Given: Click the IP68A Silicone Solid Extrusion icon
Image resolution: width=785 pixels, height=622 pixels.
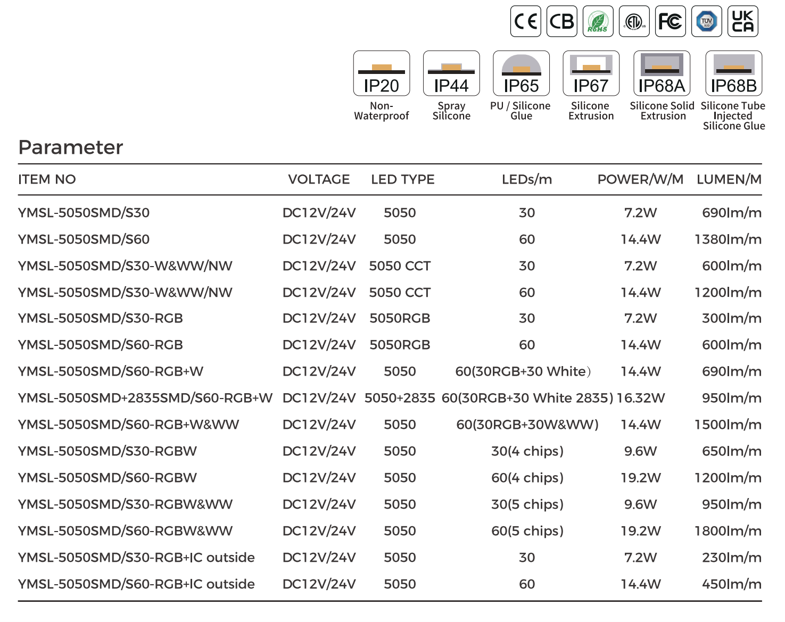Looking at the screenshot, I should point(662,73).
